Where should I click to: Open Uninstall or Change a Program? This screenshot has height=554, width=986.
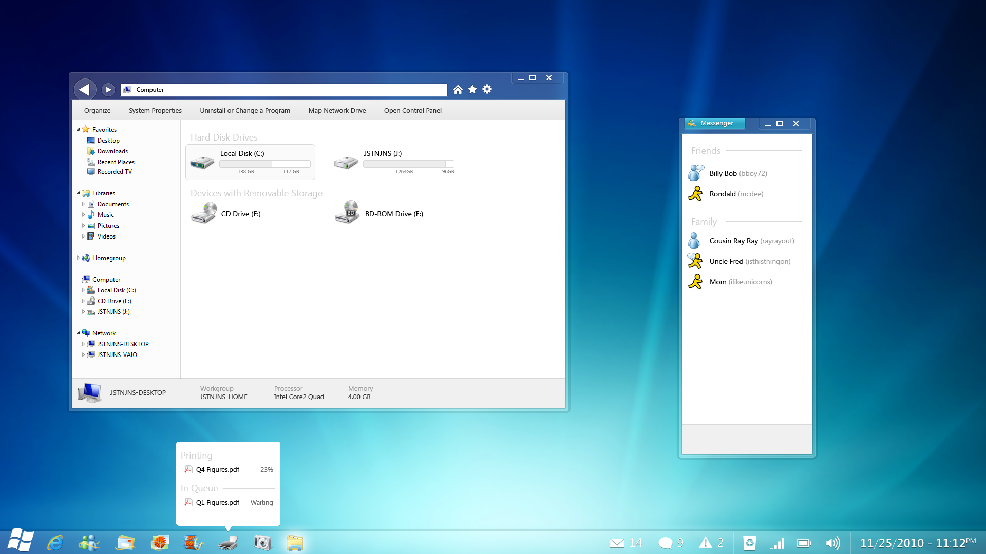coord(244,110)
